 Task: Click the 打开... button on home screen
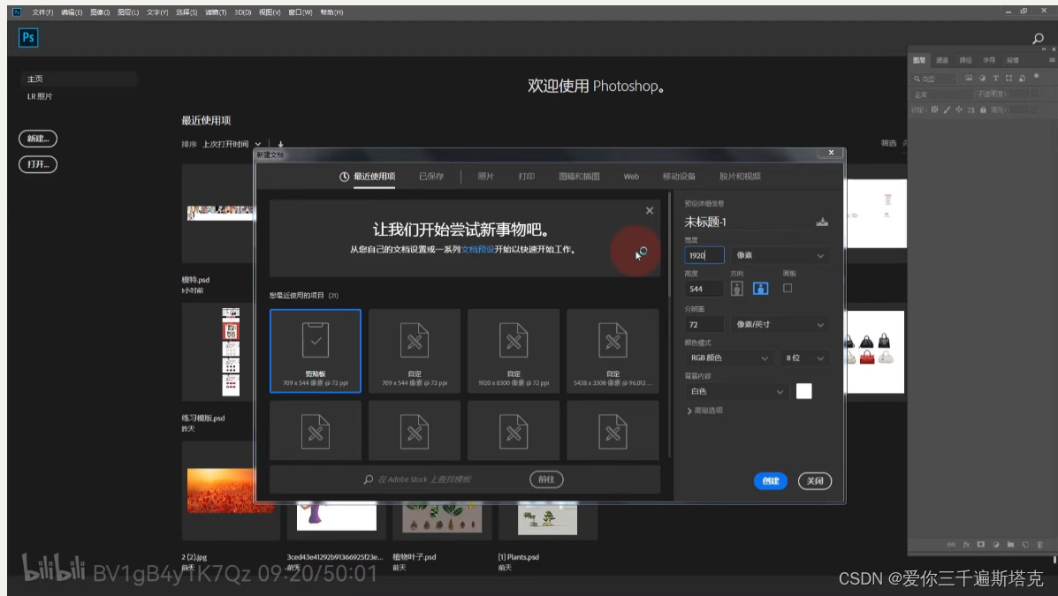[x=38, y=164]
